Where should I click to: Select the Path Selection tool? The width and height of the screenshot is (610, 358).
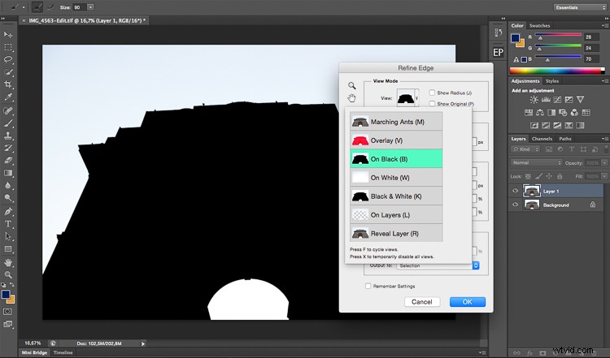[8, 236]
